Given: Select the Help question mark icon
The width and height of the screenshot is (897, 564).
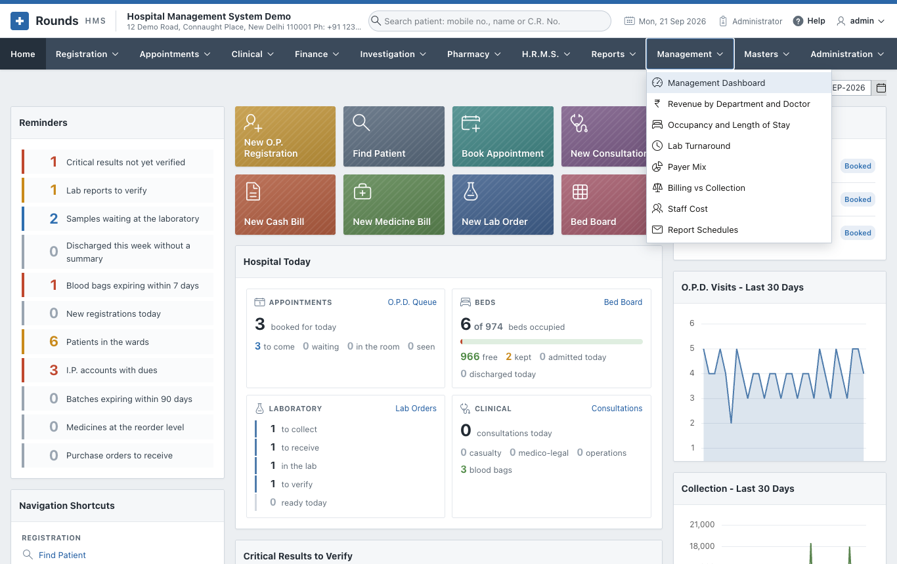Looking at the screenshot, I should pos(798,21).
